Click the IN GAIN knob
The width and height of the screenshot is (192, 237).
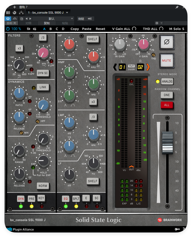[120, 45]
